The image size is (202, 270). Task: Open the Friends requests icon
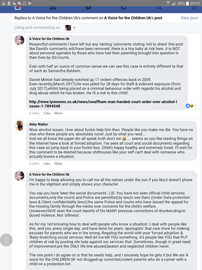coord(53,8)
